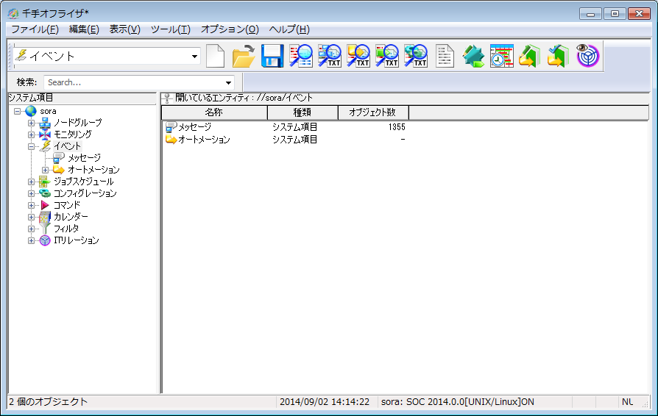Close the 千手オフライザ window
This screenshot has height=416, width=658.
(639, 14)
